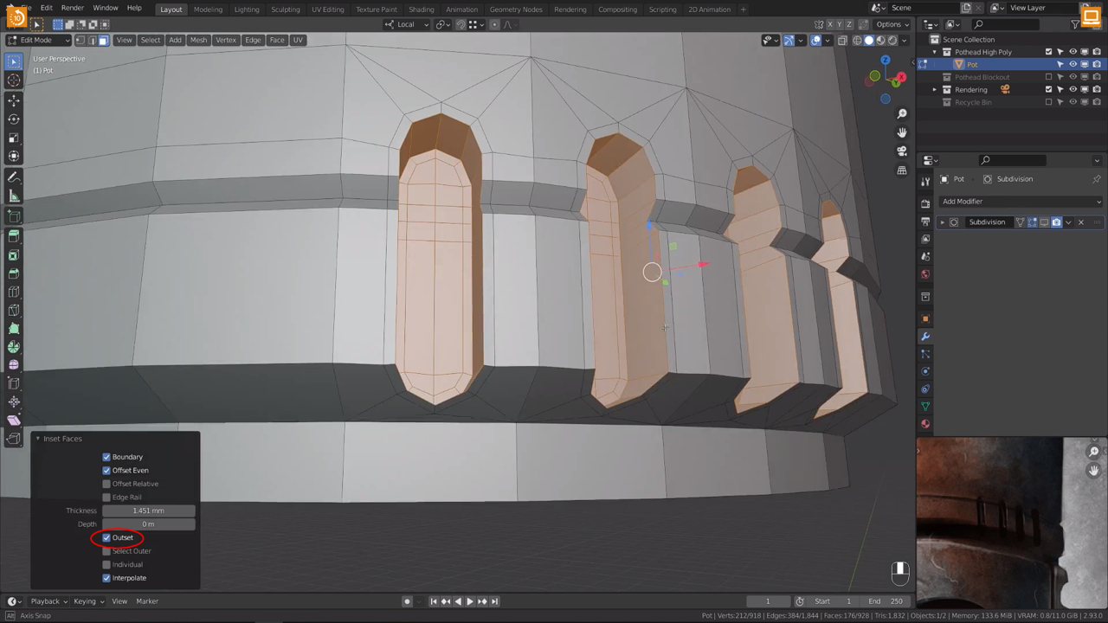
Task: Switch to edge select mode
Action: (92, 40)
